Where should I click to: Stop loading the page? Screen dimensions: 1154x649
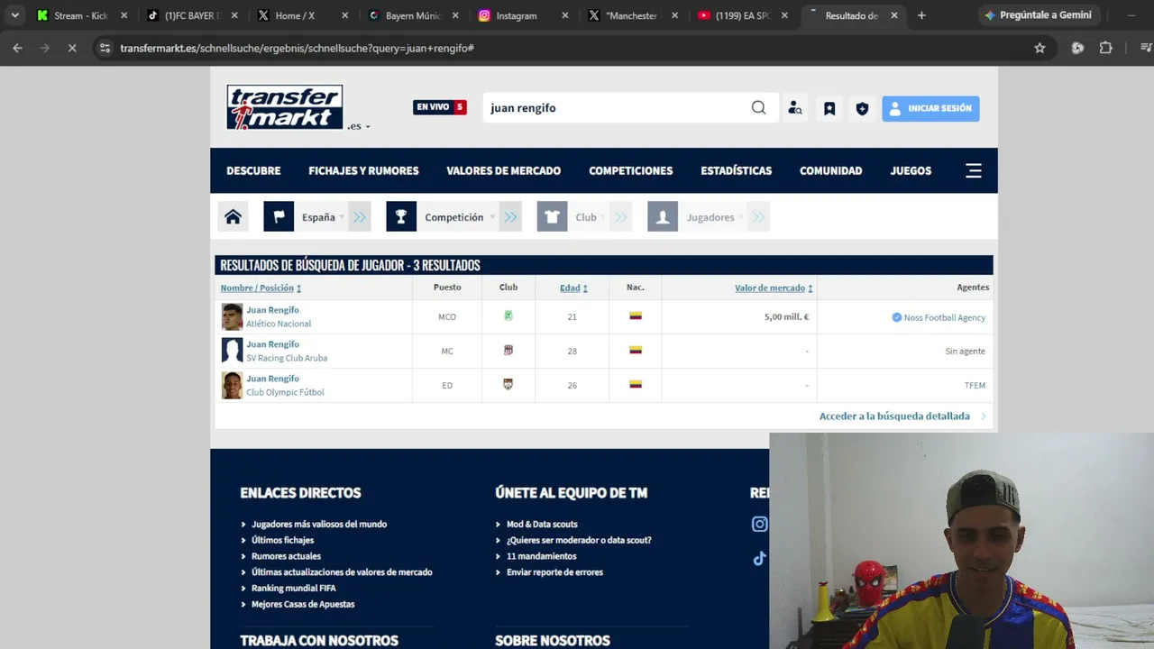(72, 48)
